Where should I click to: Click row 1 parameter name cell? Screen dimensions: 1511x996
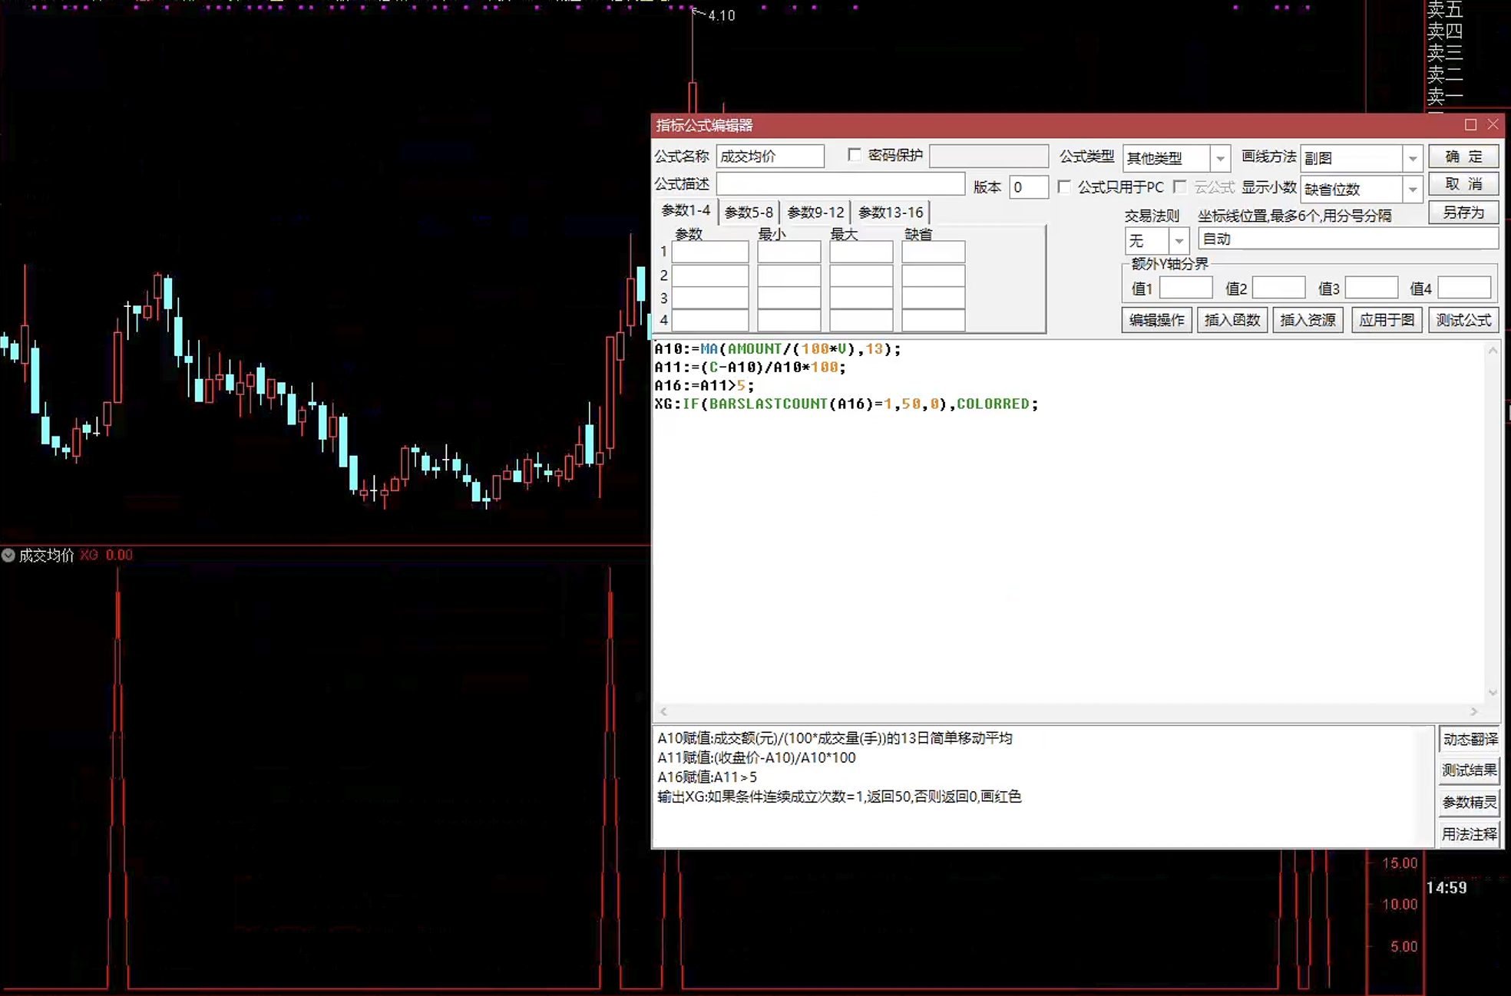coord(710,252)
